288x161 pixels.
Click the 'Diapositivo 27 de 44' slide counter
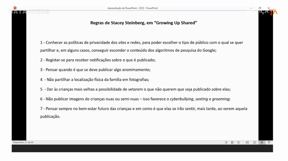pyautogui.click(x=23, y=143)
